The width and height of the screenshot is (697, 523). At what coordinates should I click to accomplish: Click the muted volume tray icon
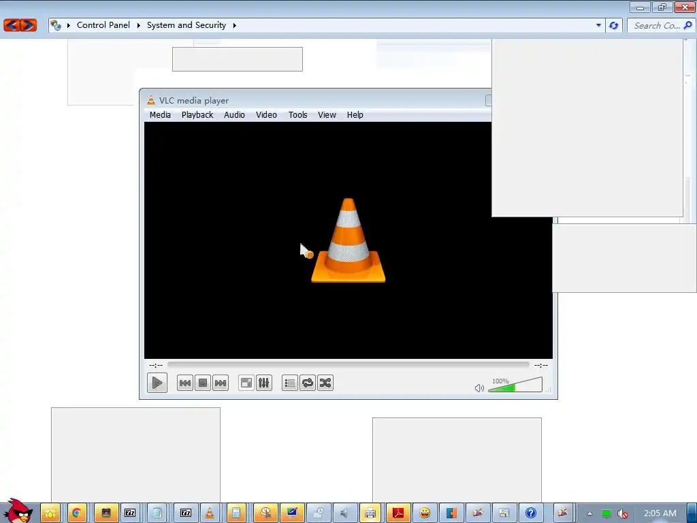(x=622, y=513)
